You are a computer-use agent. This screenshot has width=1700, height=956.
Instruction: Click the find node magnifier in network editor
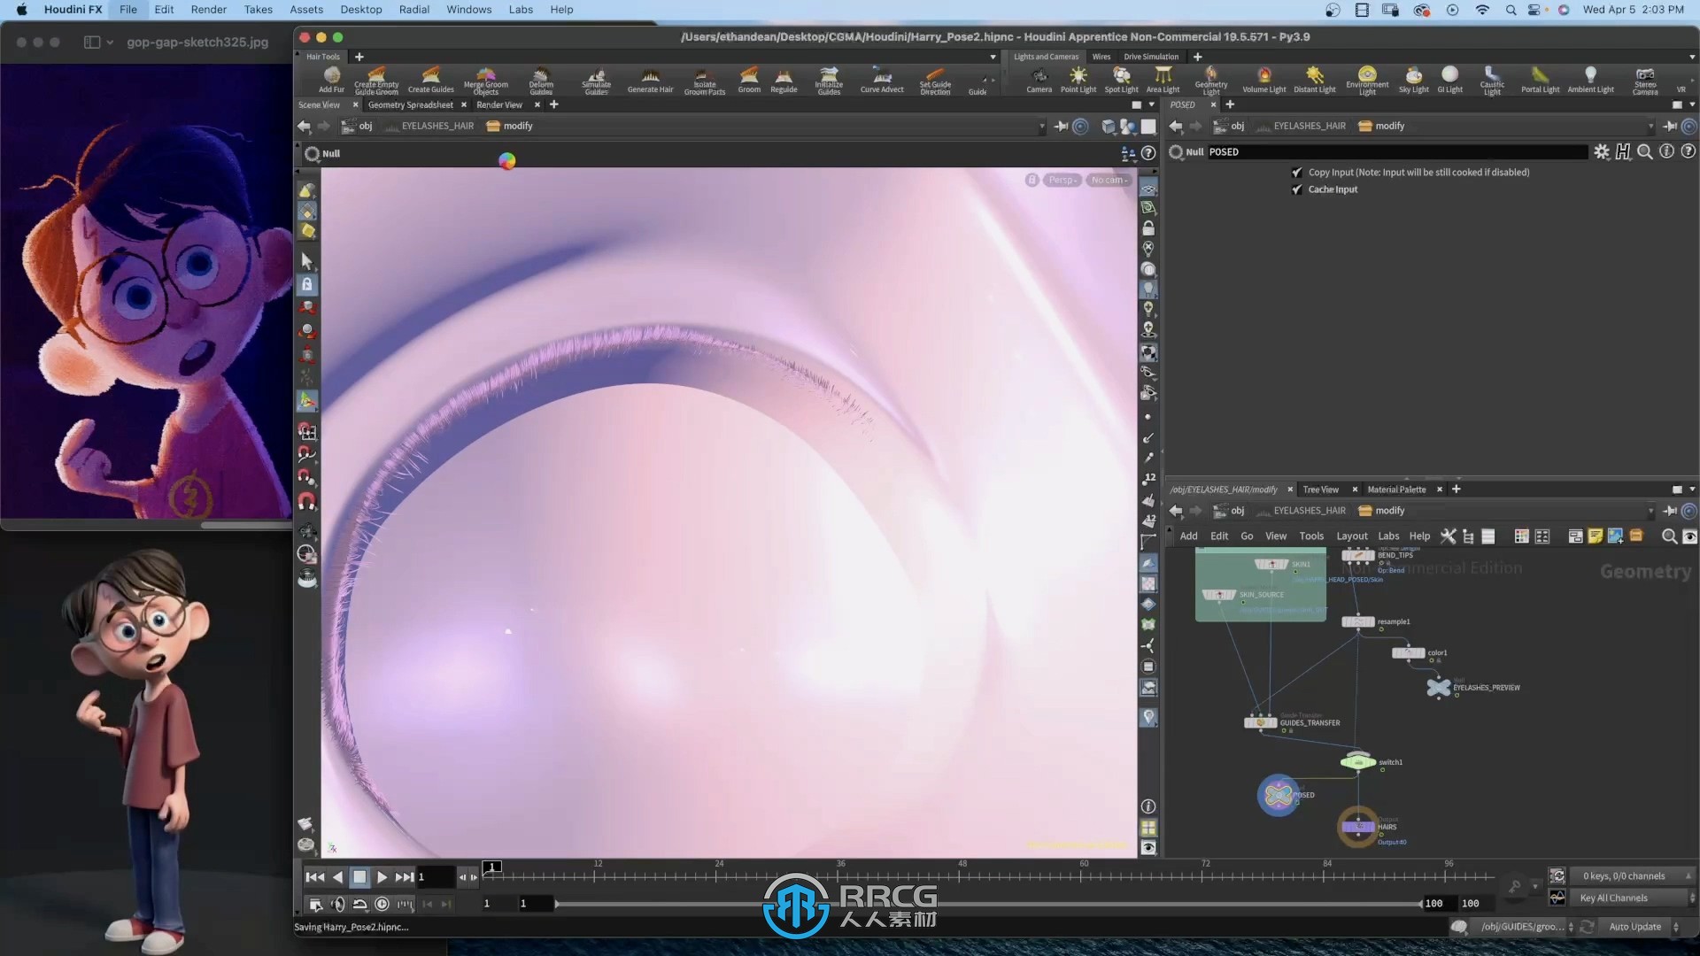(x=1668, y=536)
